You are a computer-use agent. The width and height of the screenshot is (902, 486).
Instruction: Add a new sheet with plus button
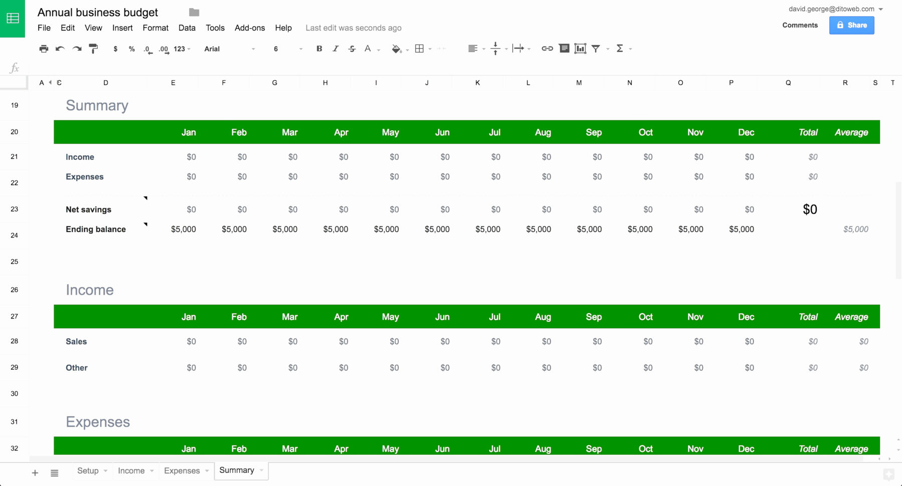pos(35,472)
